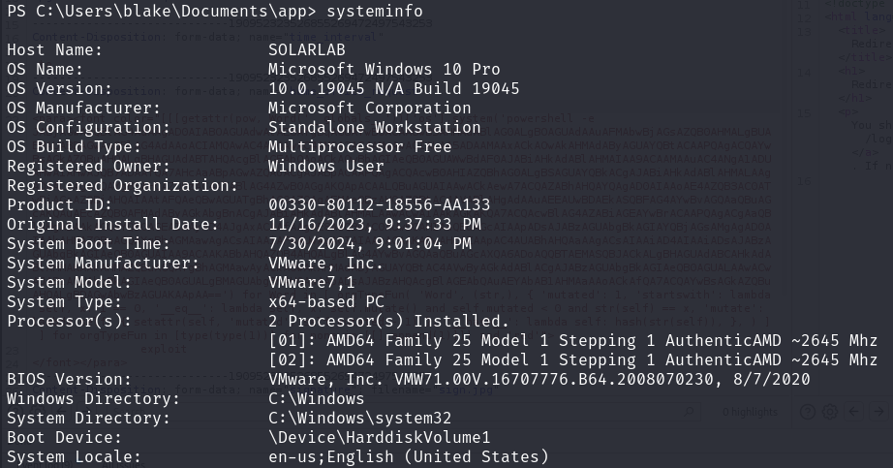Click the 'Registered Organization:' label
Image resolution: width=893 pixels, height=468 pixels.
122,186
